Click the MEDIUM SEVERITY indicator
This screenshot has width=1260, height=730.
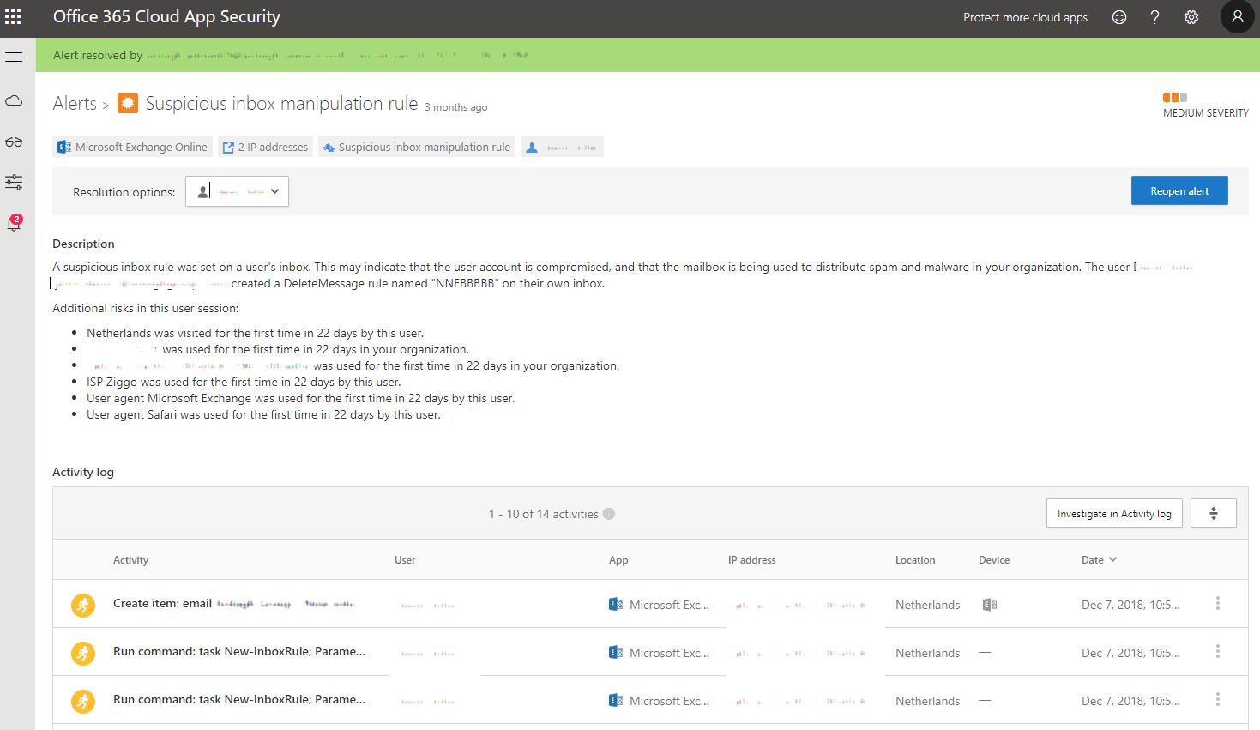(1205, 106)
